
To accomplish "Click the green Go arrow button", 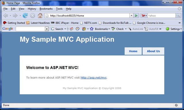I will (136, 15).
